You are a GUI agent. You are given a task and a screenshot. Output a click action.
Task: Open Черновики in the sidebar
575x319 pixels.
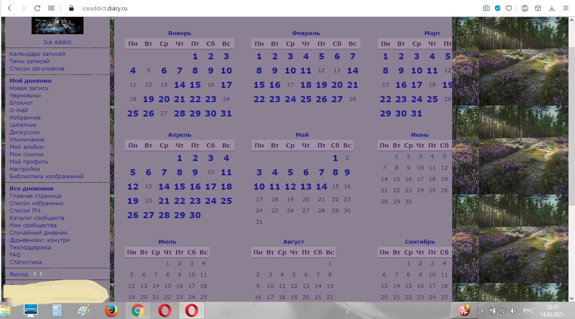pyautogui.click(x=25, y=95)
